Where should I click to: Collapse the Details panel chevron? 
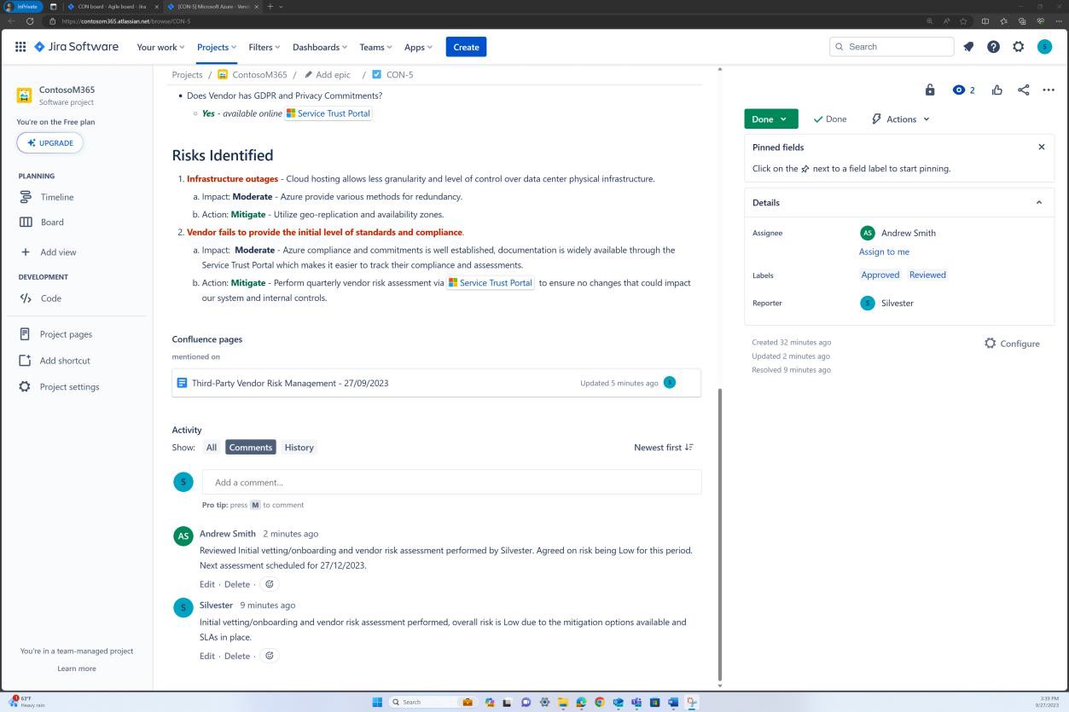tap(1038, 202)
